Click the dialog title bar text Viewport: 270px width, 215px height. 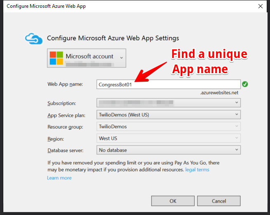[46, 6]
